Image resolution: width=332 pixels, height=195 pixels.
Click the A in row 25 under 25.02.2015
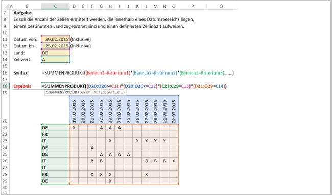(128, 154)
